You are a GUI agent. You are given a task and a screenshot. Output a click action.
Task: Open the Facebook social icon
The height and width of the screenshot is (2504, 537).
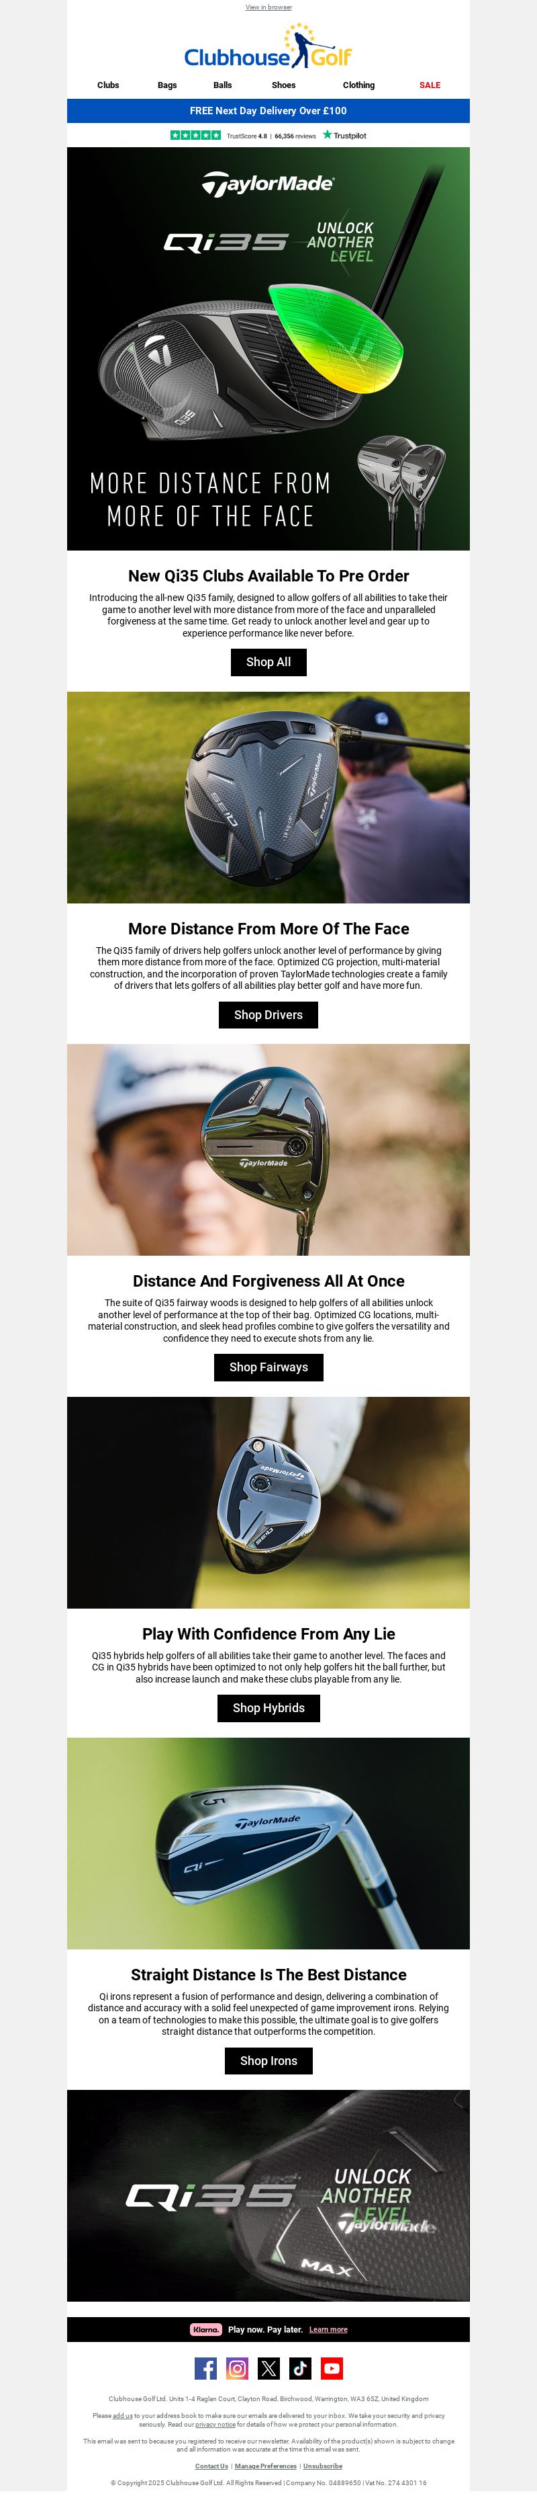206,2368
